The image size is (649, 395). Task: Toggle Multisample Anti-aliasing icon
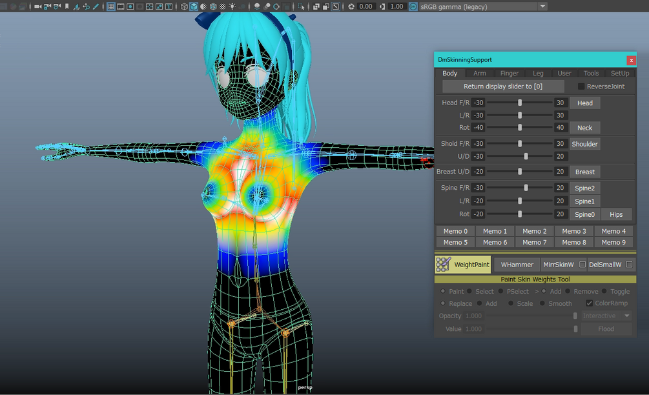[x=276, y=6]
